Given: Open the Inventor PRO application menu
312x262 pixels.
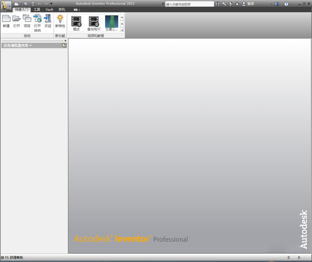Looking at the screenshot, I should pos(6,6).
